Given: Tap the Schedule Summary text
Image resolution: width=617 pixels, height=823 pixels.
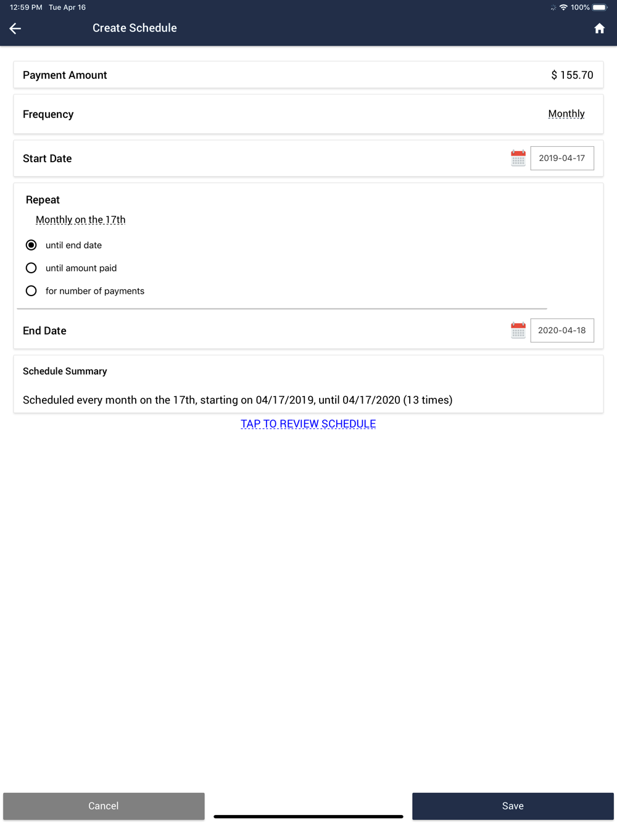Looking at the screenshot, I should [238, 400].
